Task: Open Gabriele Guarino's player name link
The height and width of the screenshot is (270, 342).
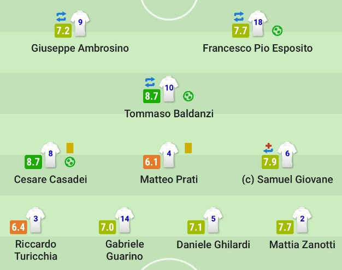Action: (x=125, y=250)
